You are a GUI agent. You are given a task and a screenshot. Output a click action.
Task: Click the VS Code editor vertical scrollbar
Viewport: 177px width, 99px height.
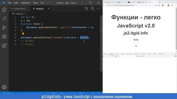[x=101, y=43]
